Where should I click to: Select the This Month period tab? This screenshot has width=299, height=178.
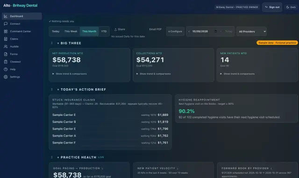coord(89,31)
